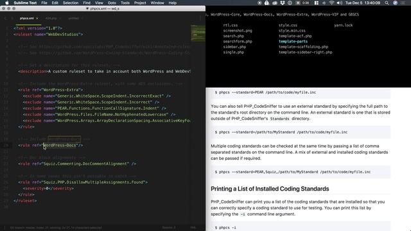Open the Goto menu

112,3
